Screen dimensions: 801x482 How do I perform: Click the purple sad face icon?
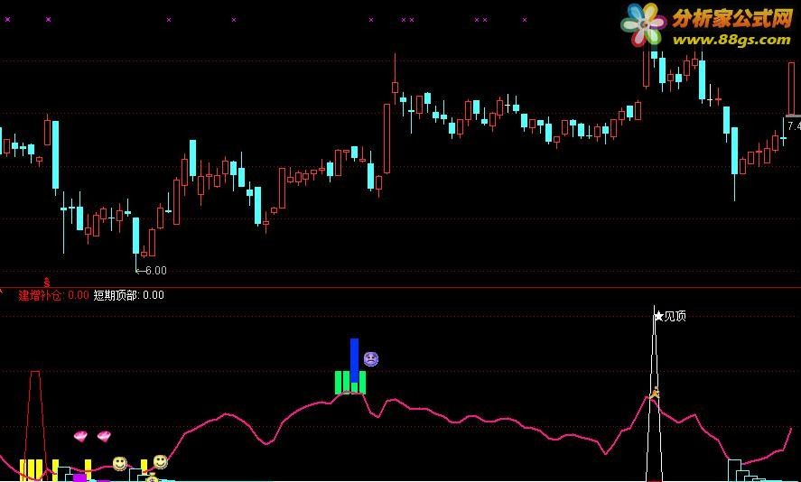[x=371, y=359]
